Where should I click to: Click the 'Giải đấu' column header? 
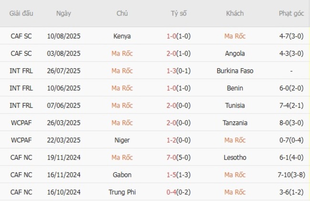pyautogui.click(x=21, y=13)
